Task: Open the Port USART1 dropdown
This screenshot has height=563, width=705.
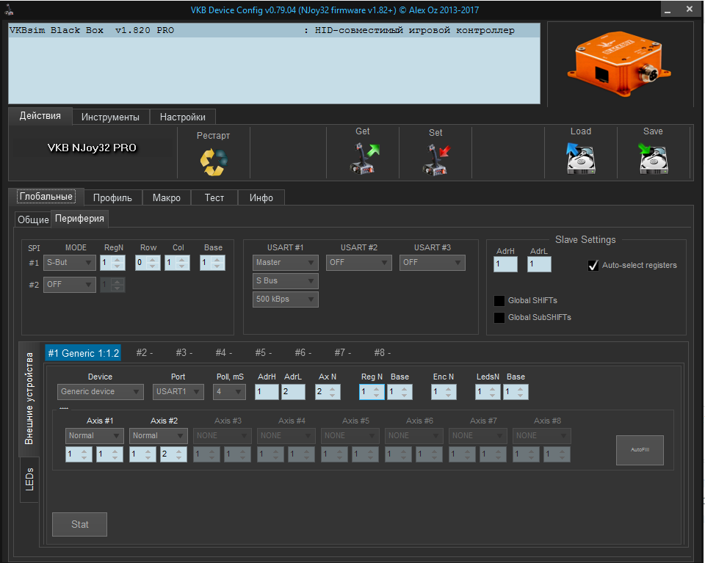Action: pyautogui.click(x=178, y=392)
